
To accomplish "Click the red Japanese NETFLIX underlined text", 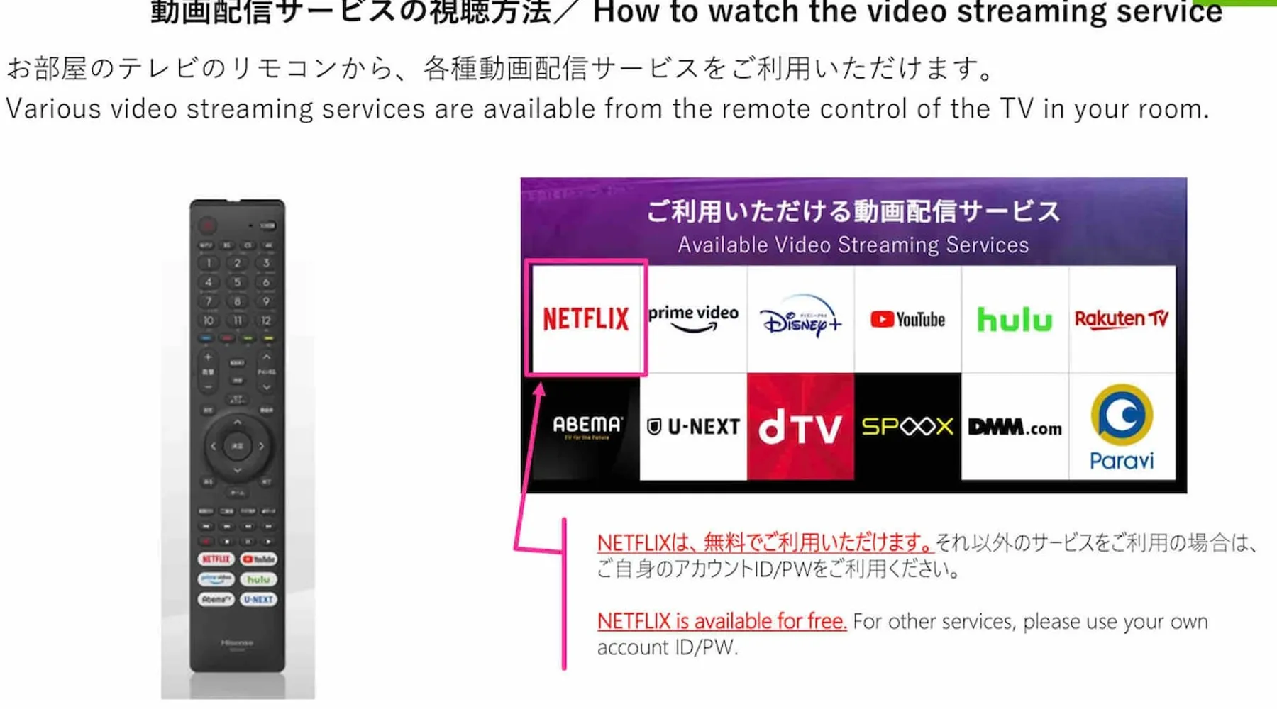I will [x=765, y=543].
